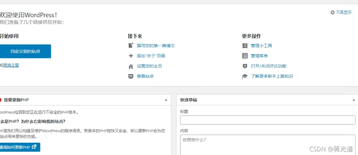Click the 自定义您的站点 button
The height and width of the screenshot is (155, 358).
point(25,51)
